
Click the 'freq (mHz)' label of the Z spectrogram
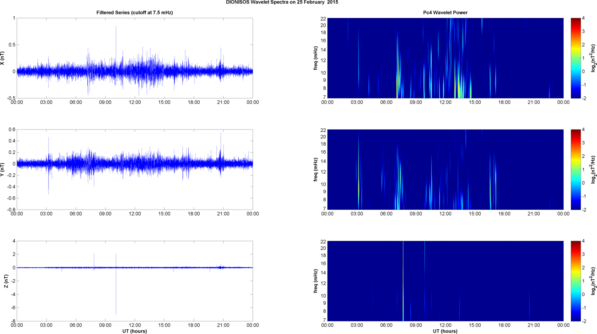pyautogui.click(x=316, y=281)
